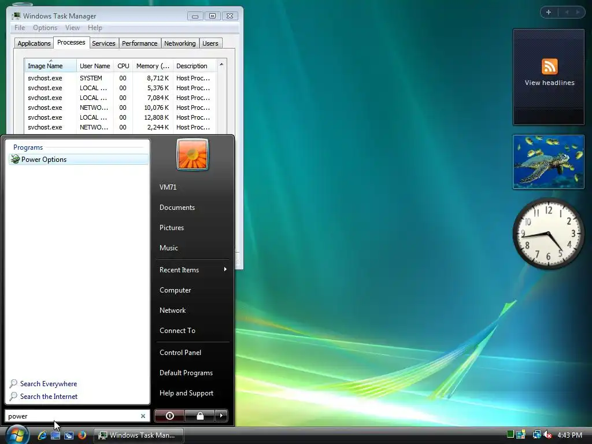Open the File menu in Task Manager
The image size is (592, 444).
click(20, 28)
